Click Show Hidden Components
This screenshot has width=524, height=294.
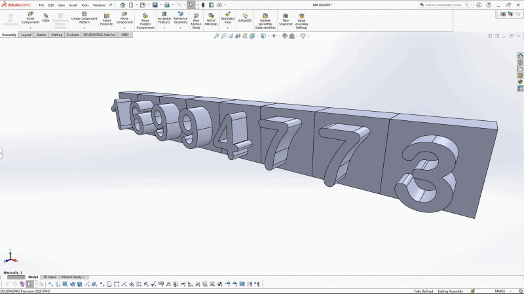(x=145, y=22)
